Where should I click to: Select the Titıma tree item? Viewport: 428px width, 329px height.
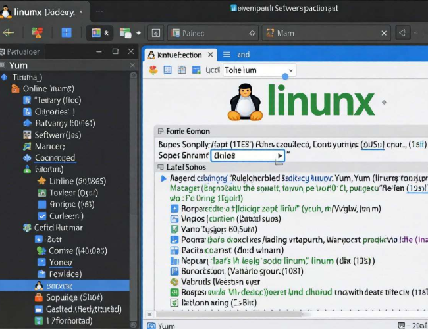(27, 77)
